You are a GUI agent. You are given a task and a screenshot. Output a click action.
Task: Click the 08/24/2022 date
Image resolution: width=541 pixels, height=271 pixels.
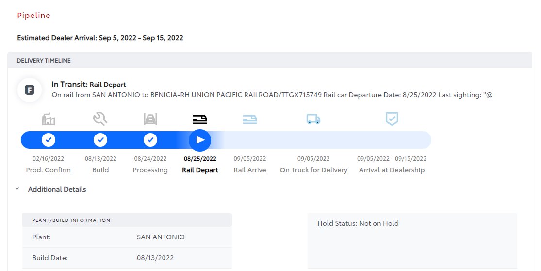click(x=150, y=159)
